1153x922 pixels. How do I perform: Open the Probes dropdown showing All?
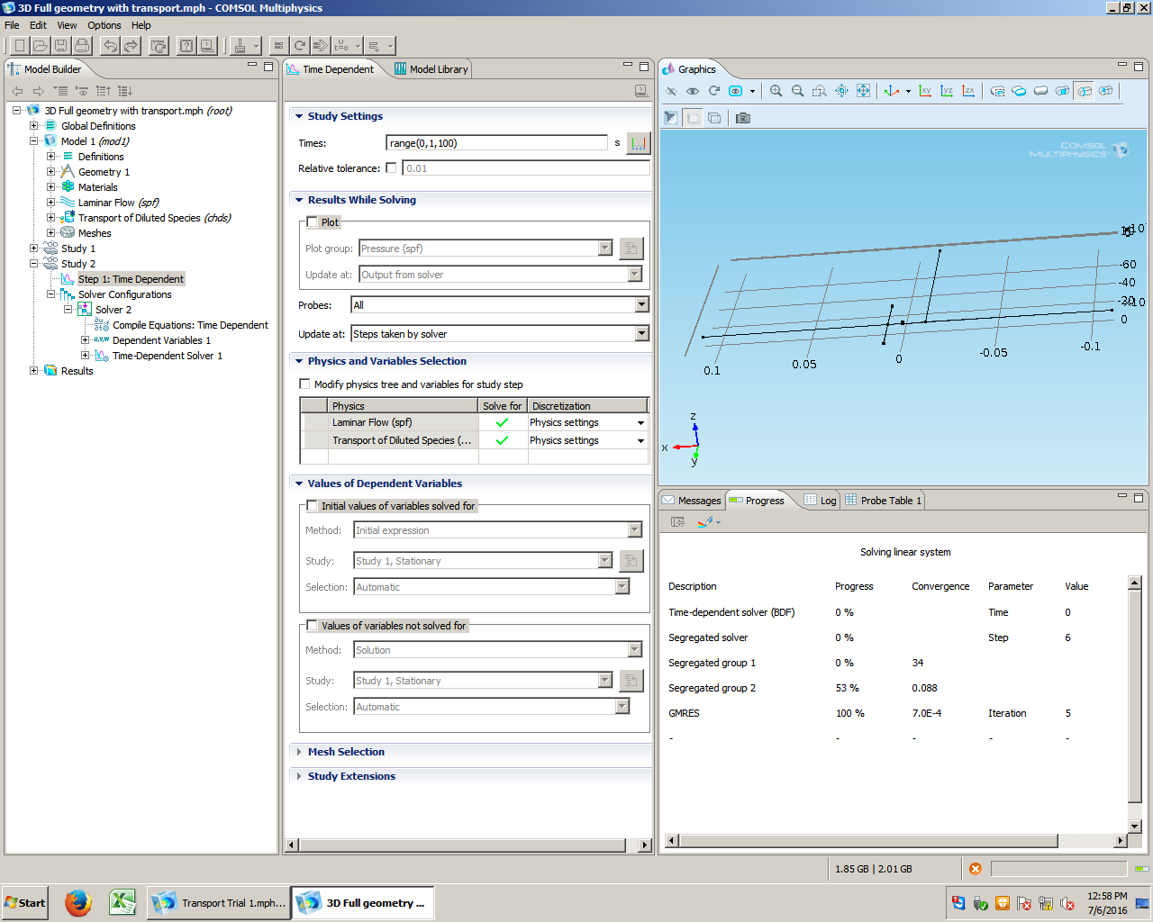pos(641,305)
